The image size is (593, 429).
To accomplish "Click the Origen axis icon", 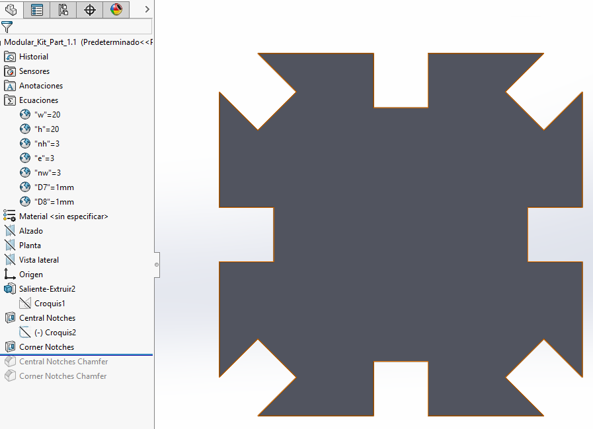I will click(x=10, y=274).
